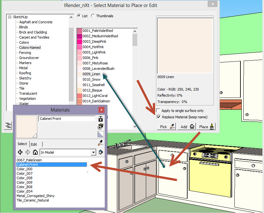Select the Pick eyedropper tool in IRender
Screen dimensions: 264x213
166,126
